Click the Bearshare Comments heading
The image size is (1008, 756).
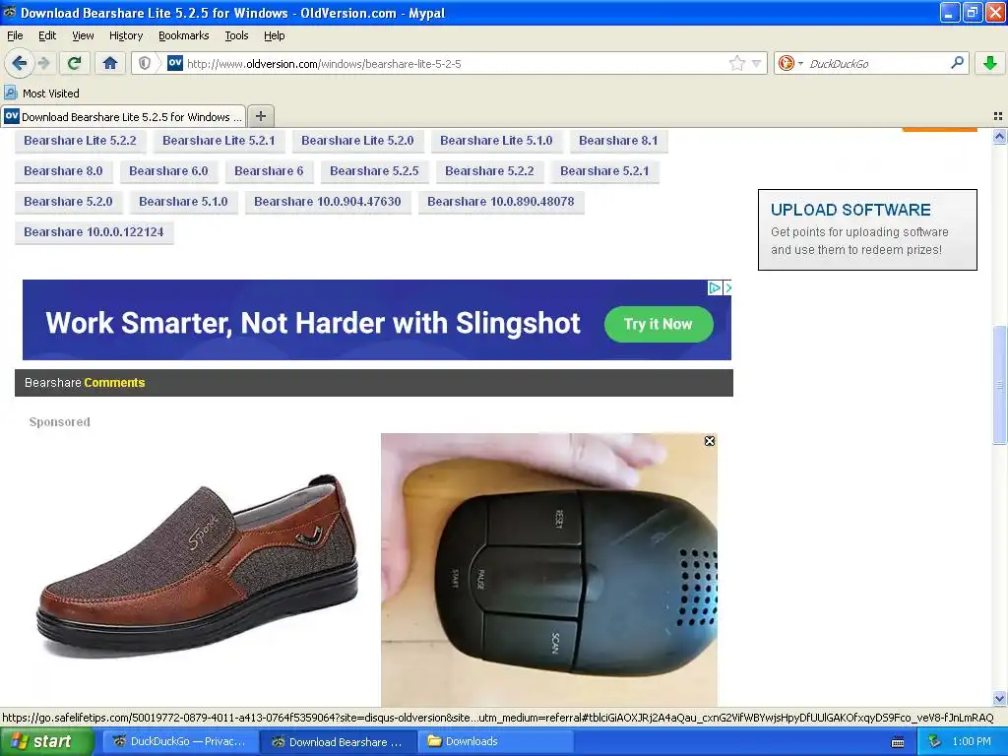tap(85, 383)
